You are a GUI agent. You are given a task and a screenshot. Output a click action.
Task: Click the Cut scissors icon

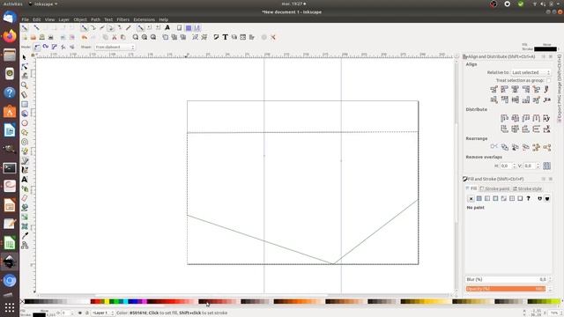(x=115, y=37)
